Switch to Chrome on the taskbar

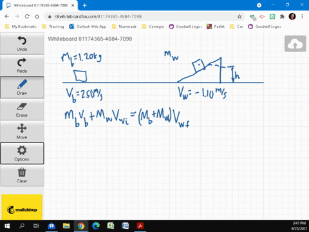81,226
